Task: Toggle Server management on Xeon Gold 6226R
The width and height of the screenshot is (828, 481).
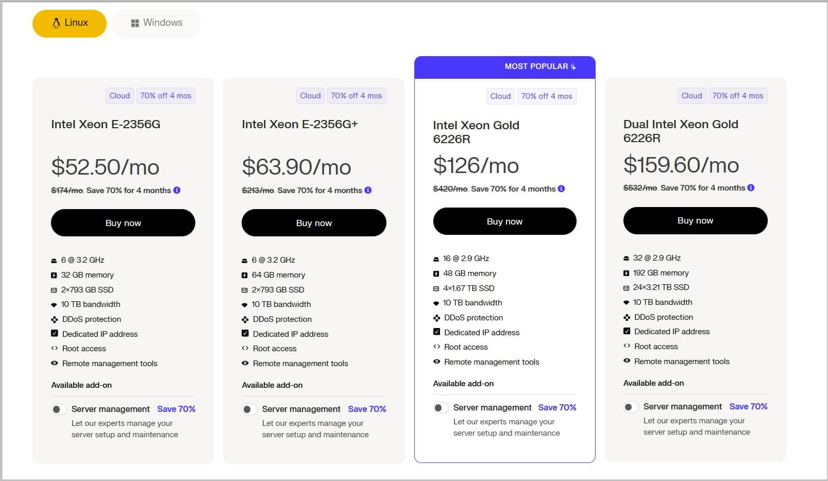Action: pyautogui.click(x=441, y=408)
